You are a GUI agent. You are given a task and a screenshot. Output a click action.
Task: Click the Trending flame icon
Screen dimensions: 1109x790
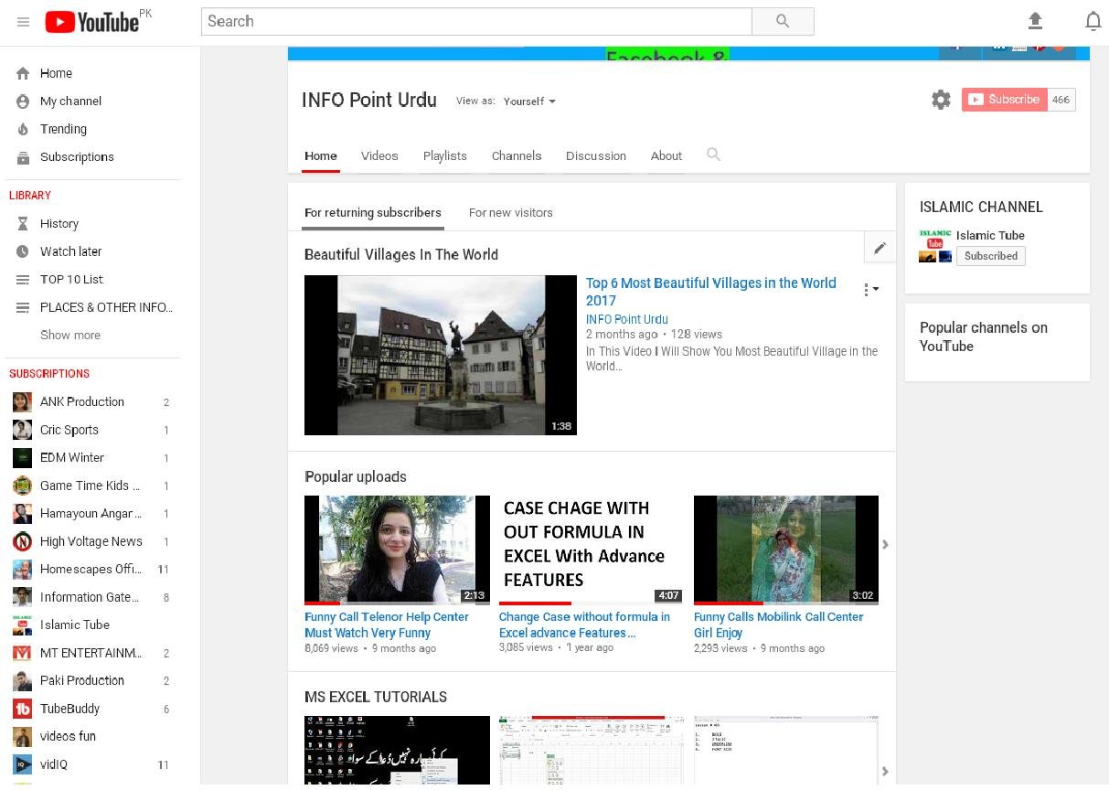23,129
